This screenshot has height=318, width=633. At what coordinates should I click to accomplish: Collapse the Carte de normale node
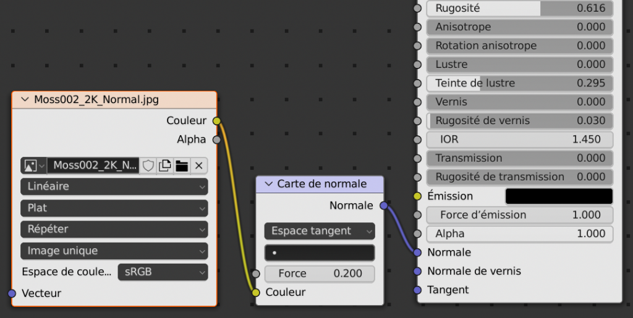(269, 184)
